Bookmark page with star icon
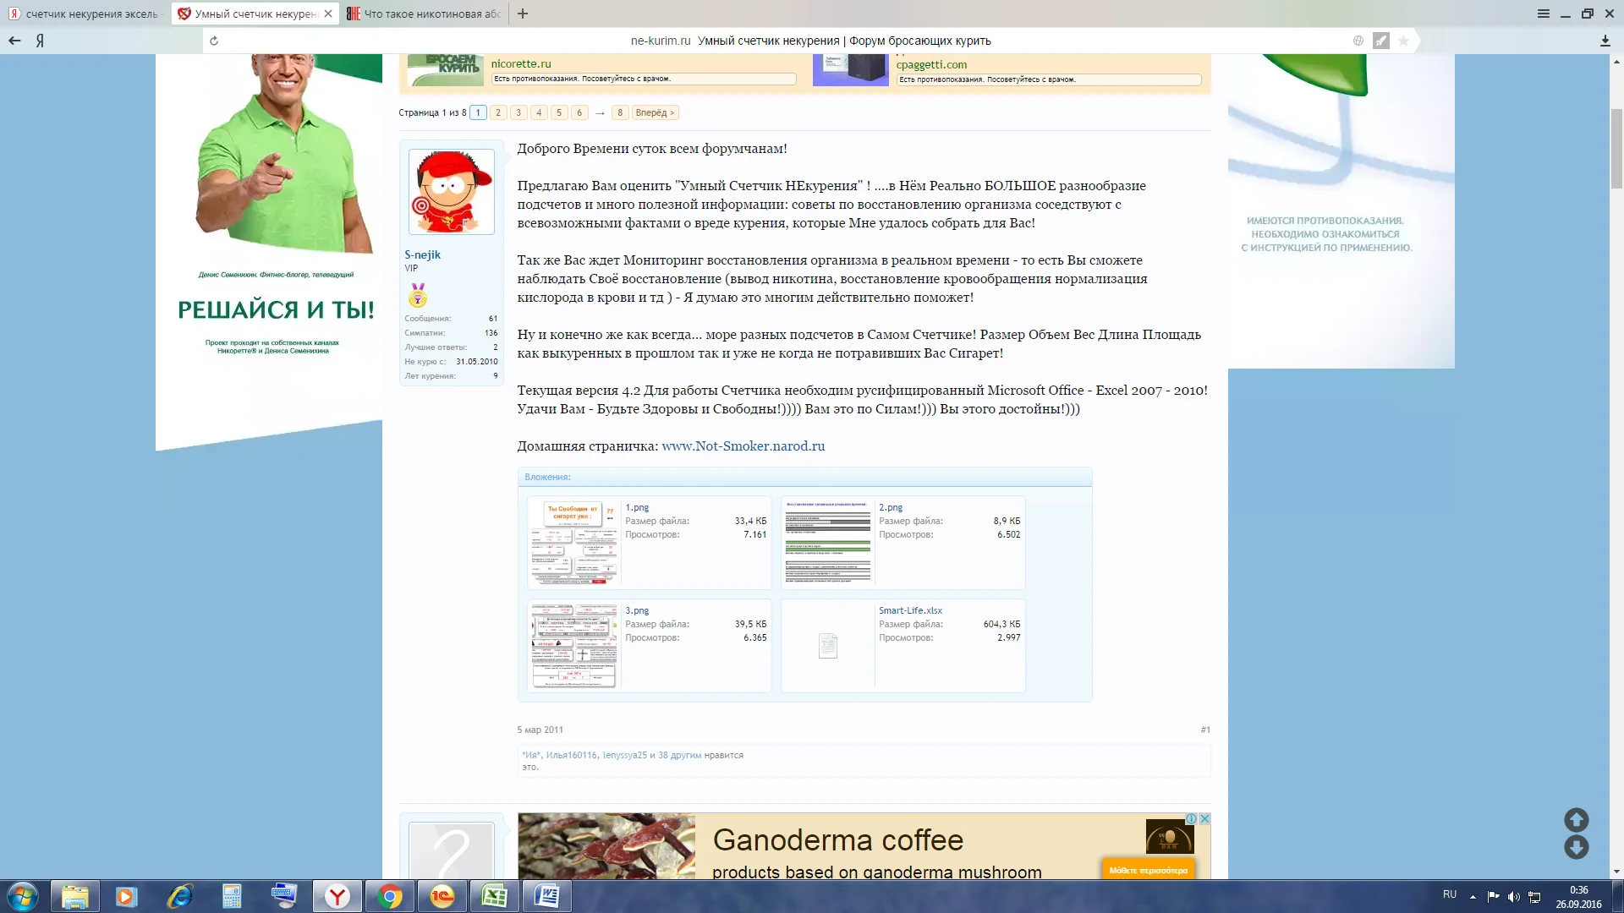 pyautogui.click(x=1403, y=41)
